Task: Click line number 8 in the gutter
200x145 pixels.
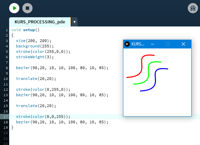Action: pos(7,68)
